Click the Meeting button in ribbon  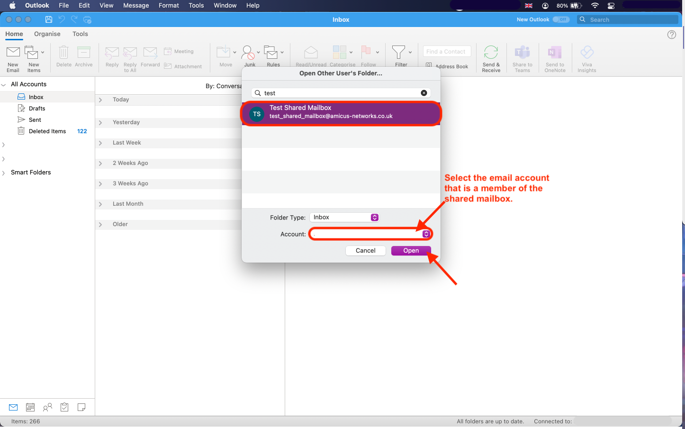179,51
